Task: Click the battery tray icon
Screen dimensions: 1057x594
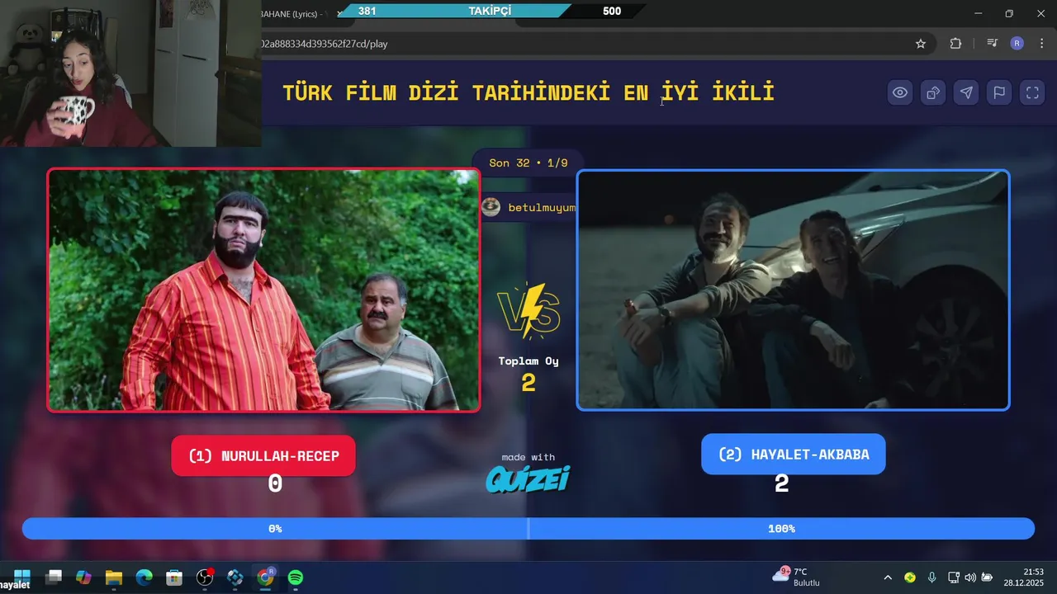Action: (x=987, y=577)
